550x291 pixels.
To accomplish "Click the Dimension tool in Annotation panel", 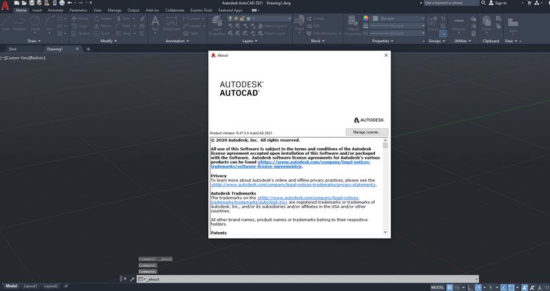I will pos(171,24).
